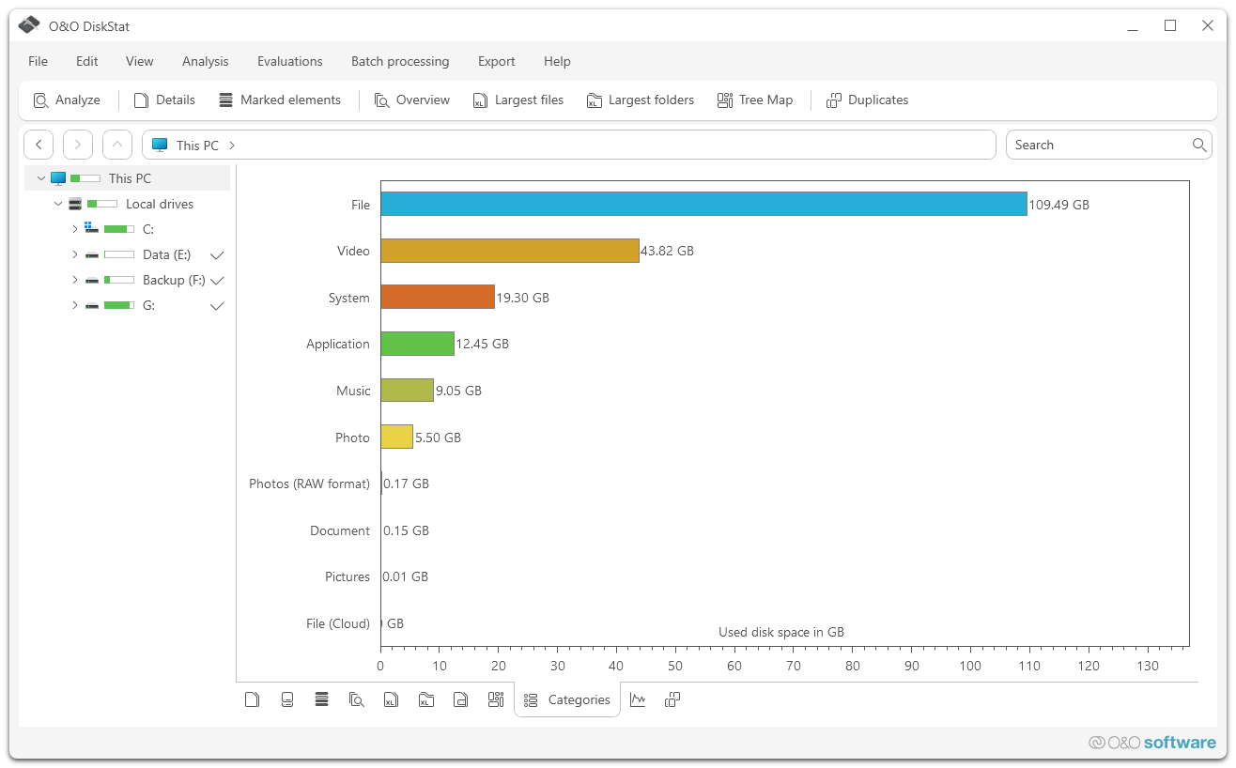The height and width of the screenshot is (768, 1236).
Task: Start a scan with the Analyze button
Action: click(67, 100)
